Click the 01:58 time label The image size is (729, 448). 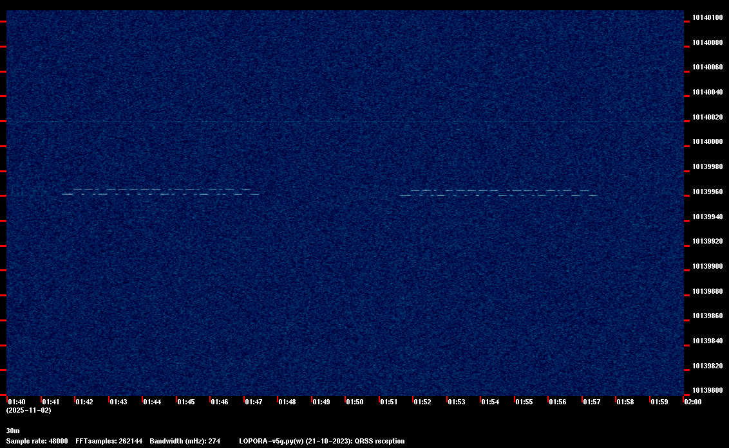625,402
